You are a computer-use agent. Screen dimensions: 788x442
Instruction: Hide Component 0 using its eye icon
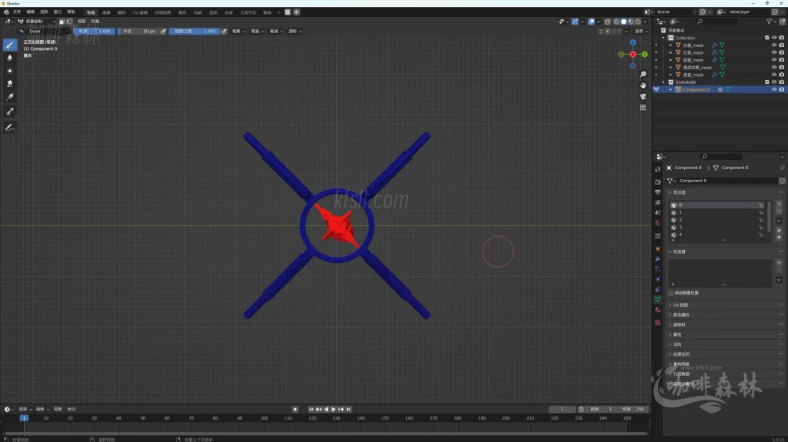[x=773, y=90]
